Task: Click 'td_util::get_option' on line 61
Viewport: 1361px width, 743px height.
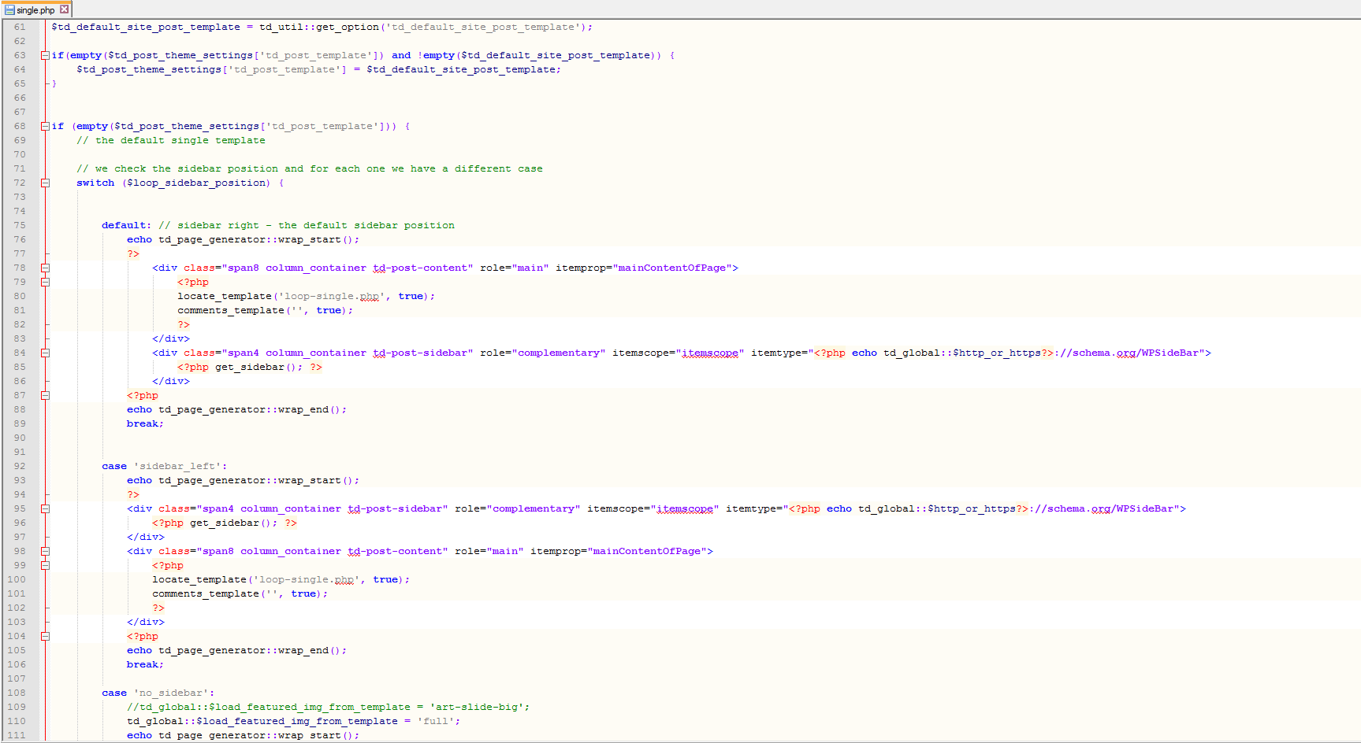Action: tap(319, 27)
